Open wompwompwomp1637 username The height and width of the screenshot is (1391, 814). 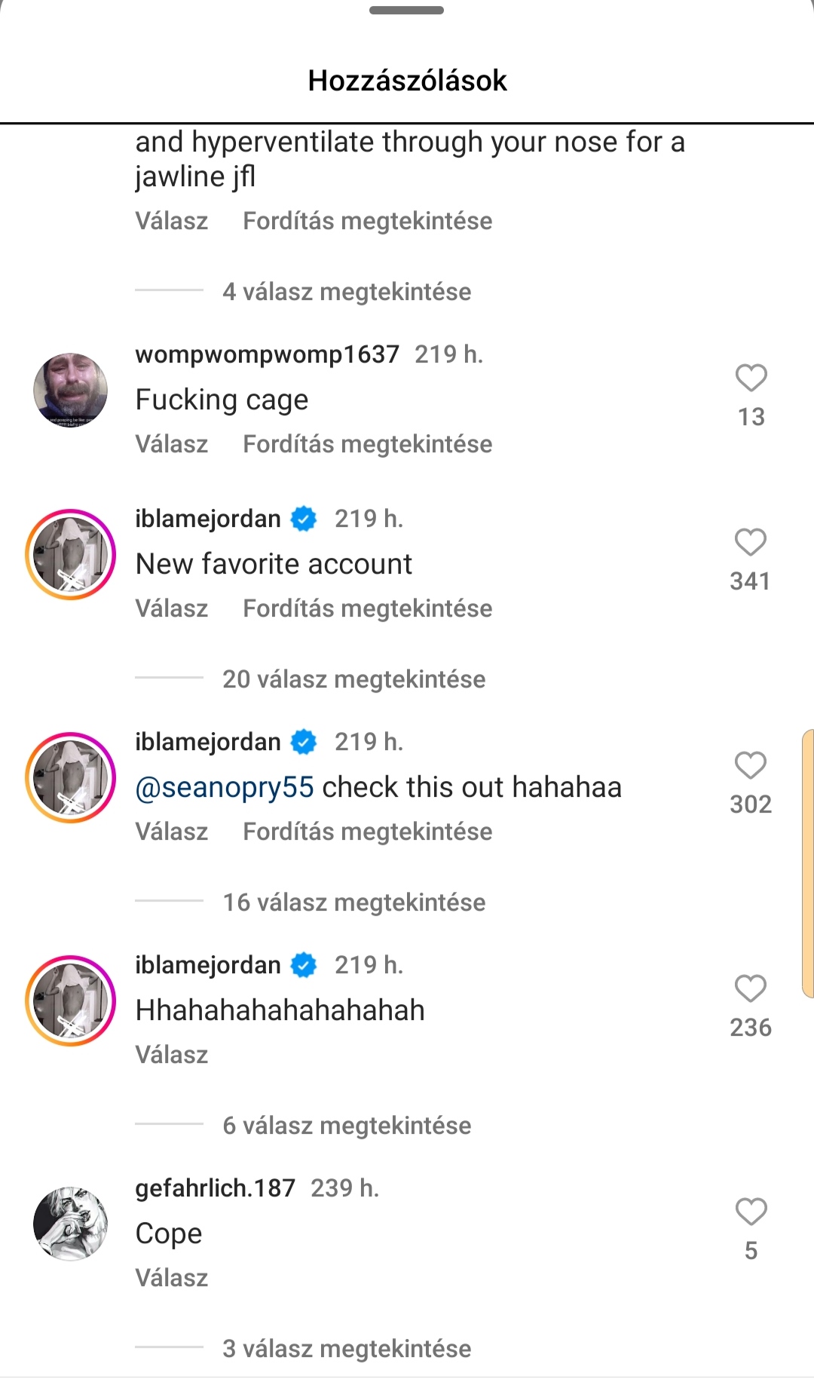pyautogui.click(x=267, y=354)
